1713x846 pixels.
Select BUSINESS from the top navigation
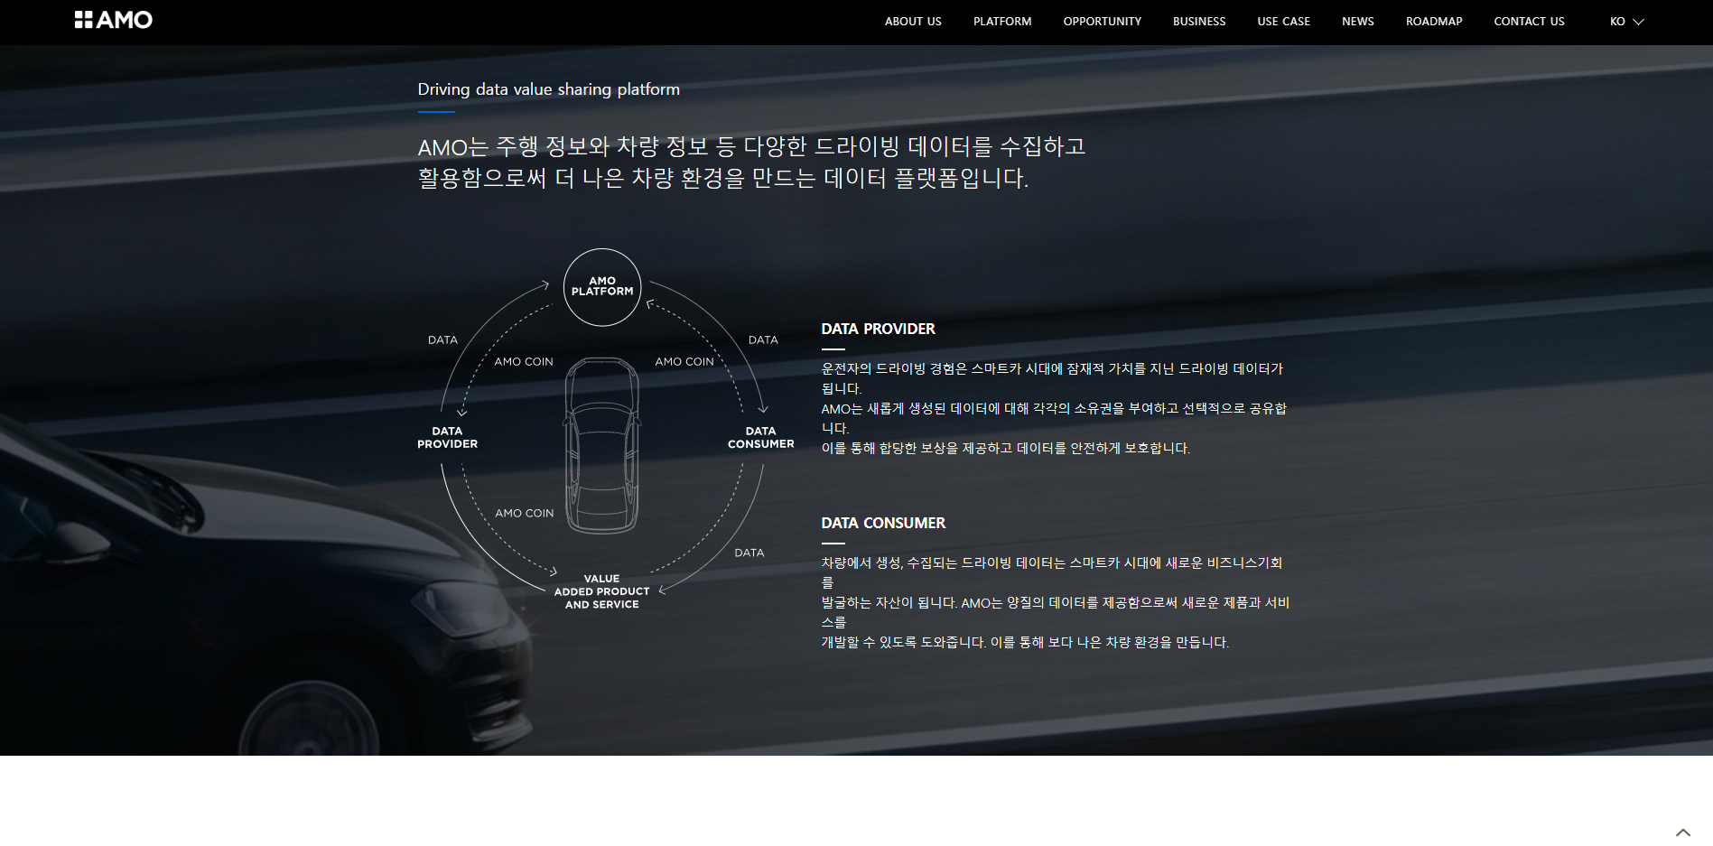1198,22
